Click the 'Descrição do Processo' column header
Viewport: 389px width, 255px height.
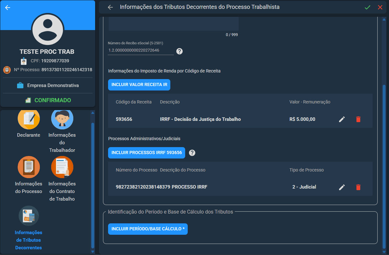(183, 170)
